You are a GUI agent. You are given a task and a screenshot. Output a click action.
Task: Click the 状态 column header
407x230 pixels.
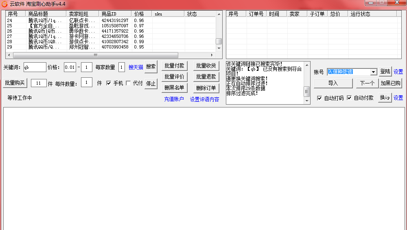coord(200,14)
